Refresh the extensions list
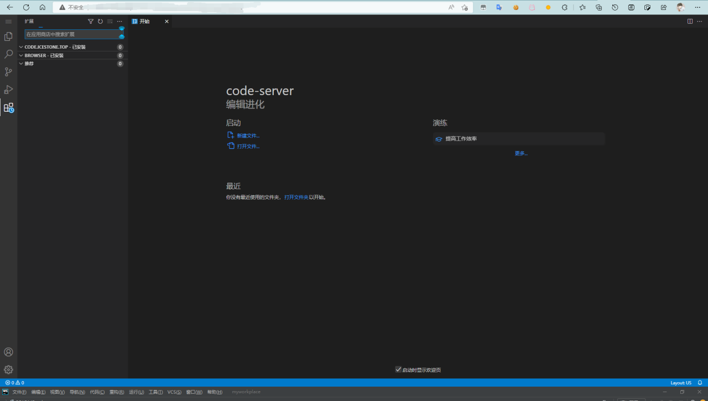The width and height of the screenshot is (708, 401). (x=100, y=22)
